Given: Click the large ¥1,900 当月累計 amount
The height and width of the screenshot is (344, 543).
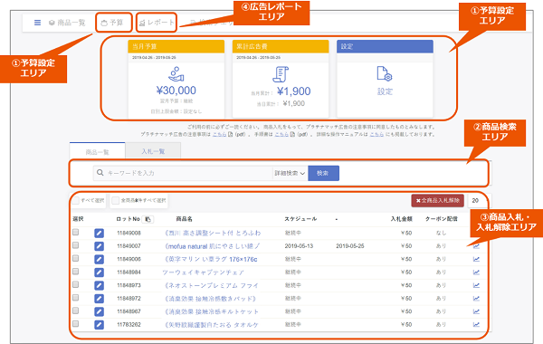Looking at the screenshot, I should point(294,91).
